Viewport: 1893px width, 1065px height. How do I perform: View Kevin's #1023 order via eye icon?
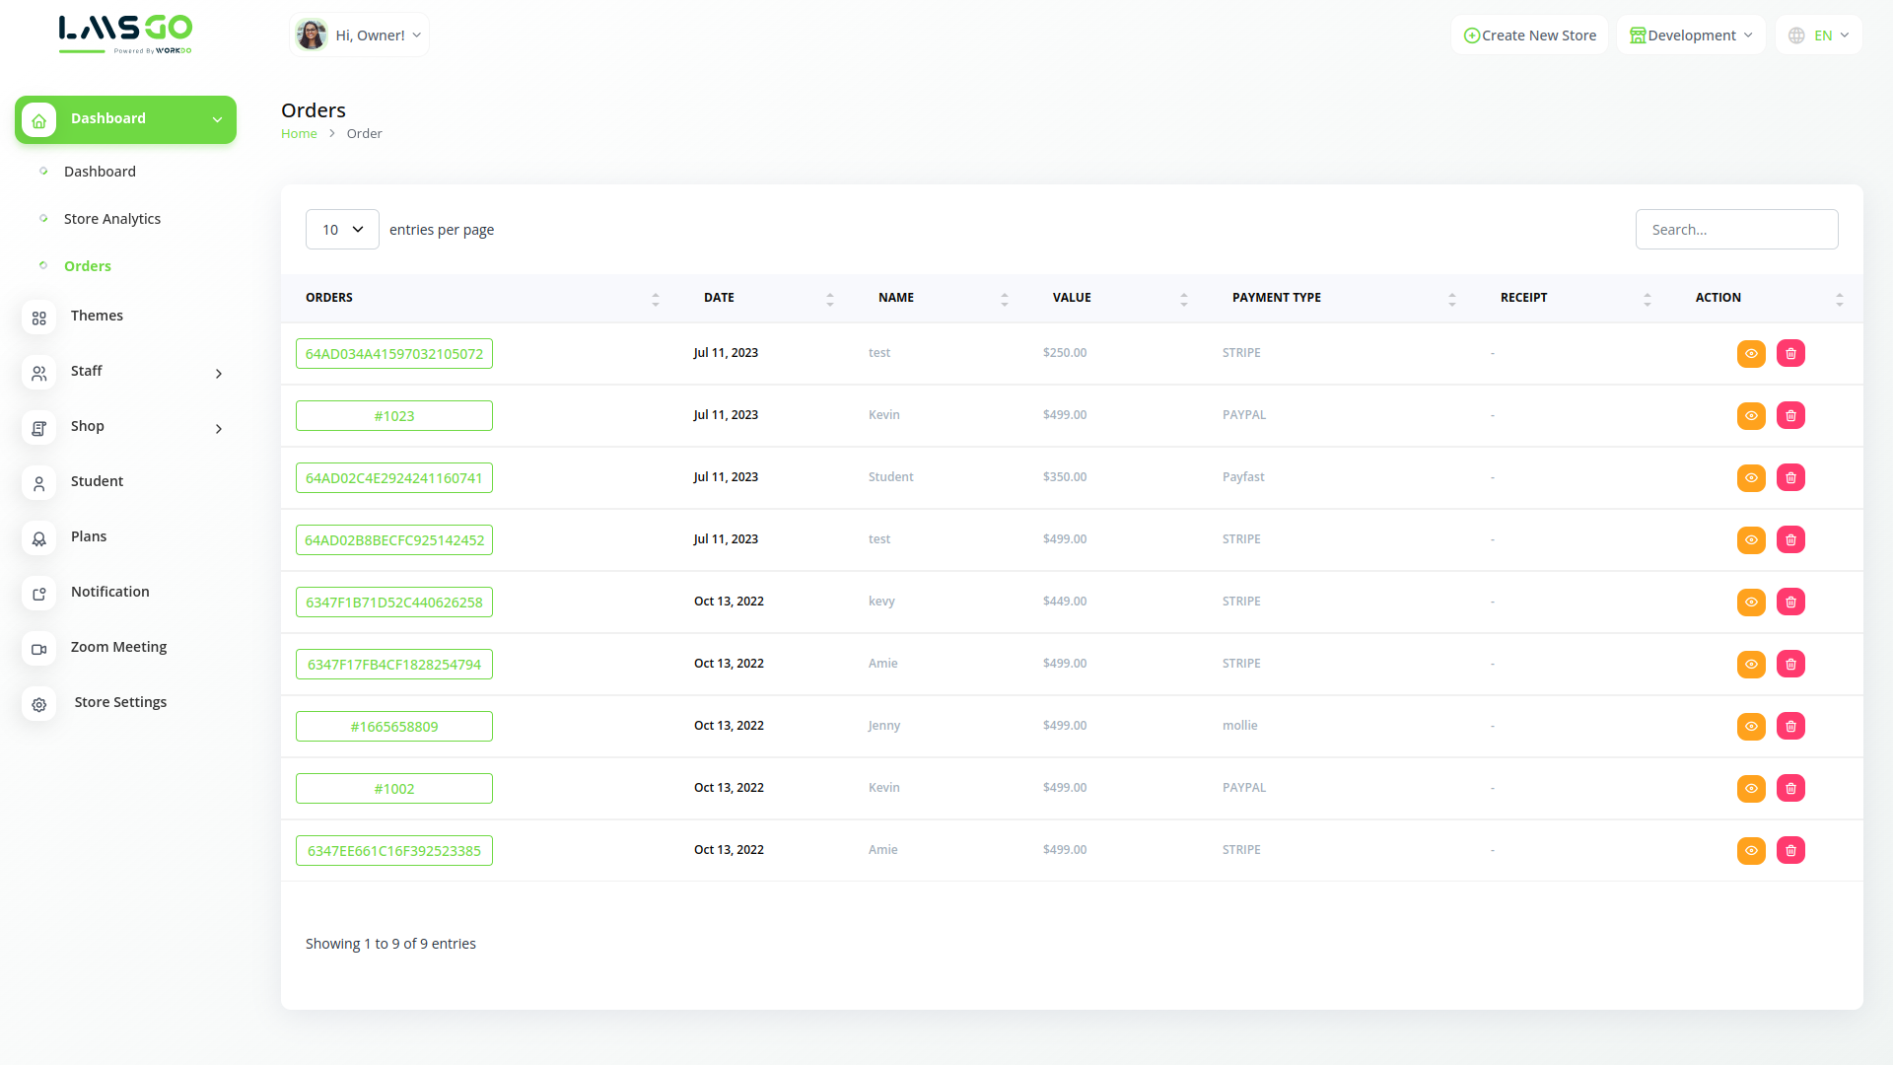(x=1751, y=415)
